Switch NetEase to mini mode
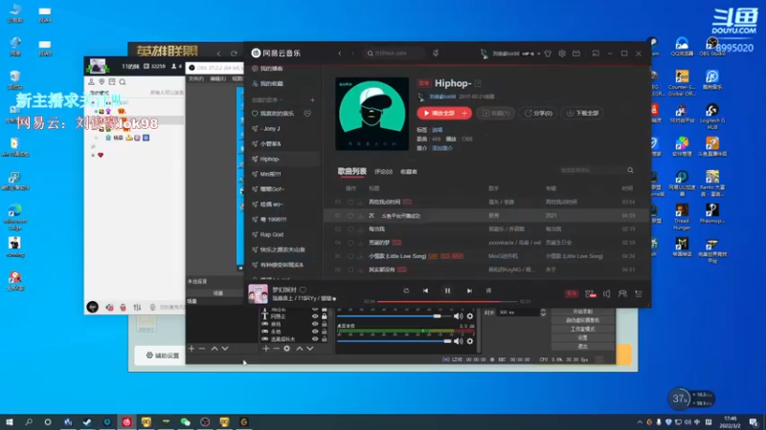Screen dimensions: 766x430 click(x=596, y=54)
